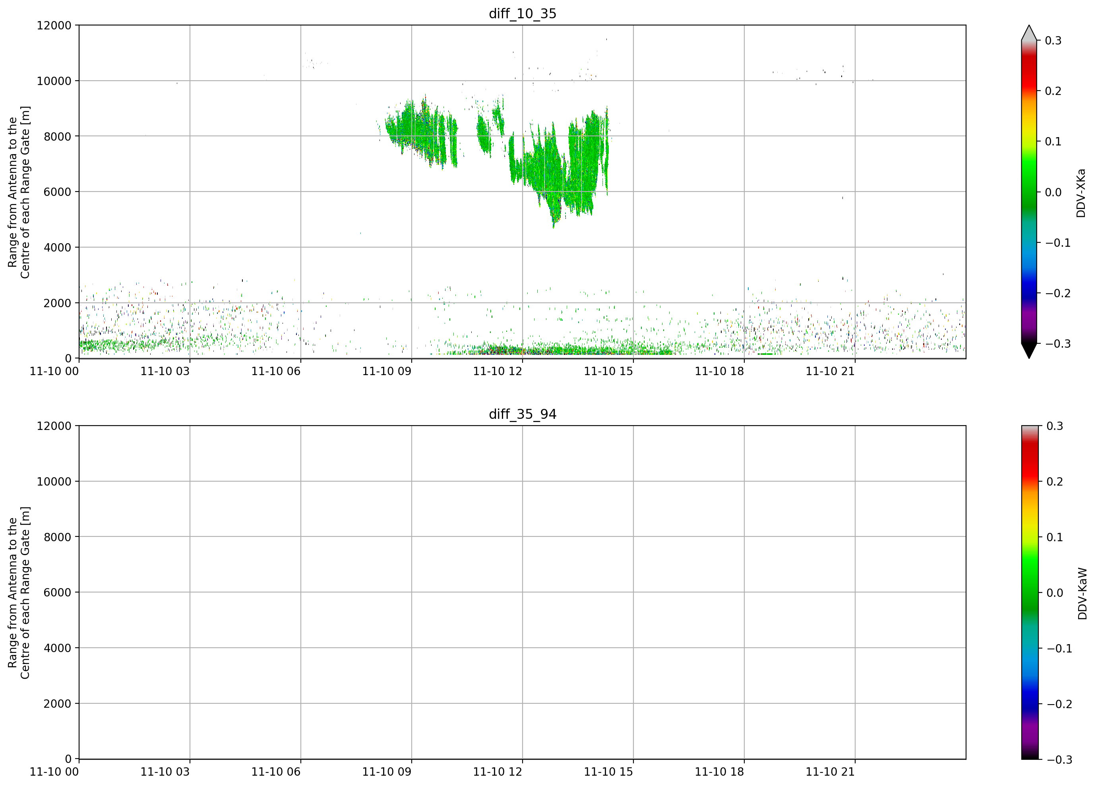
Task: Click the 4000 y-tick of diff_35_94 plot
Action: point(58,648)
